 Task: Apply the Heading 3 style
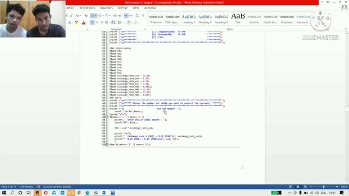pos(221,19)
